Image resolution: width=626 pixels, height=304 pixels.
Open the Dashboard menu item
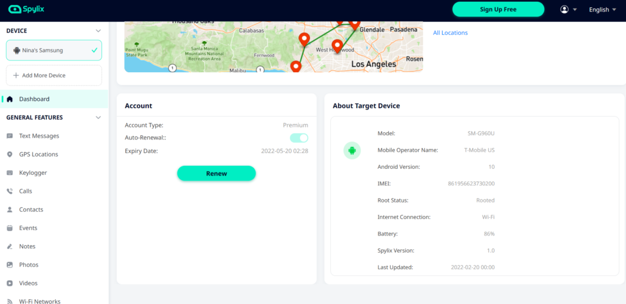54,99
